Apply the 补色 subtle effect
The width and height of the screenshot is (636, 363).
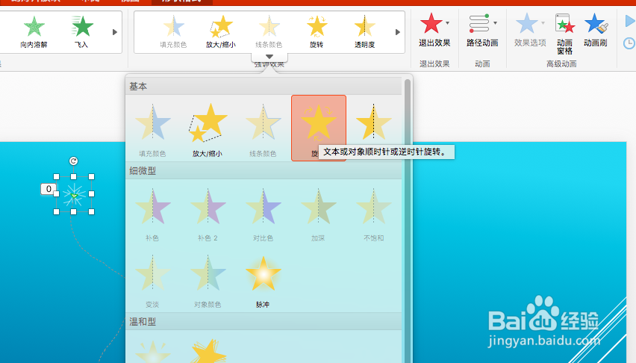[x=152, y=214]
